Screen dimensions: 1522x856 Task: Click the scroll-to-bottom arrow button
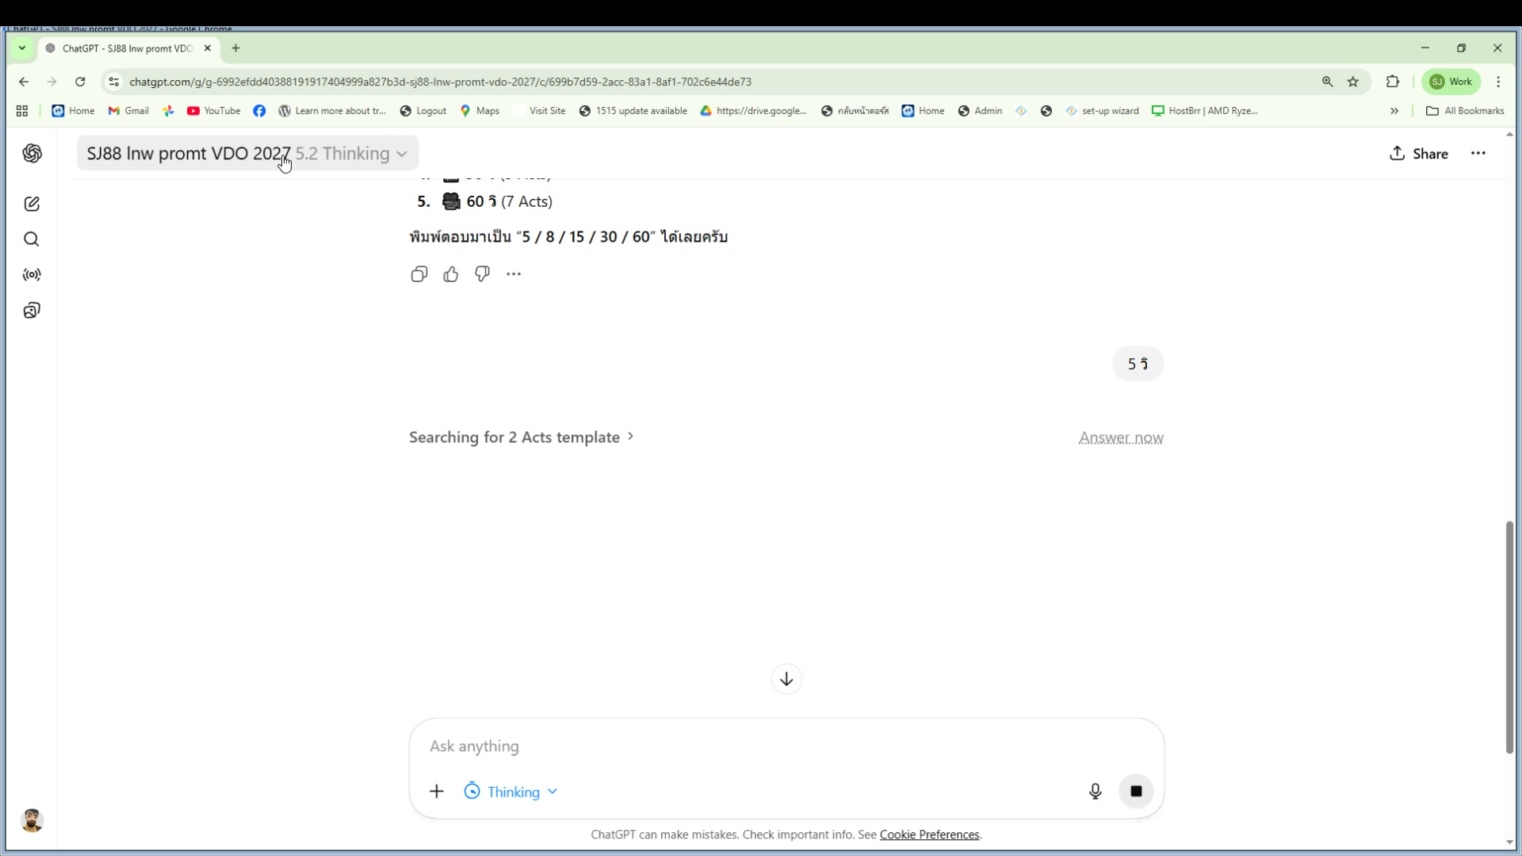pyautogui.click(x=786, y=679)
